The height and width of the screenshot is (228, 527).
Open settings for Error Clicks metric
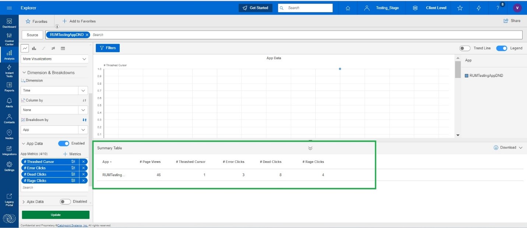click(x=73, y=168)
